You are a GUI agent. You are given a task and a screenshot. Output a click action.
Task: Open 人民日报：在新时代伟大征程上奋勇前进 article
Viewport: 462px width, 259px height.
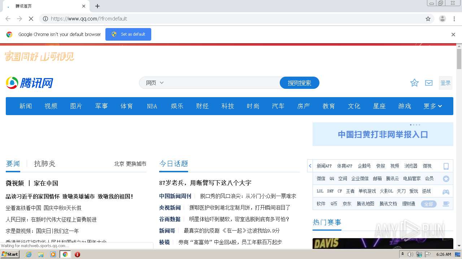click(51, 219)
